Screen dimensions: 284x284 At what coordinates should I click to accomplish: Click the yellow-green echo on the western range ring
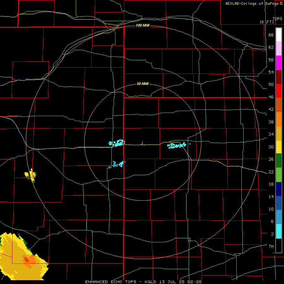(x=31, y=175)
